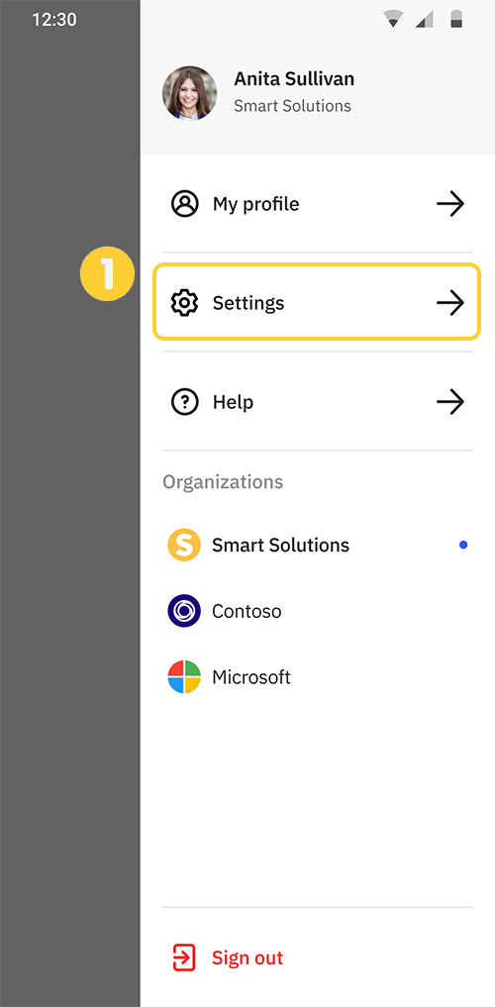Tap the Anita Sullivan name header
Viewport: 495px width, 1007px height.
294,79
